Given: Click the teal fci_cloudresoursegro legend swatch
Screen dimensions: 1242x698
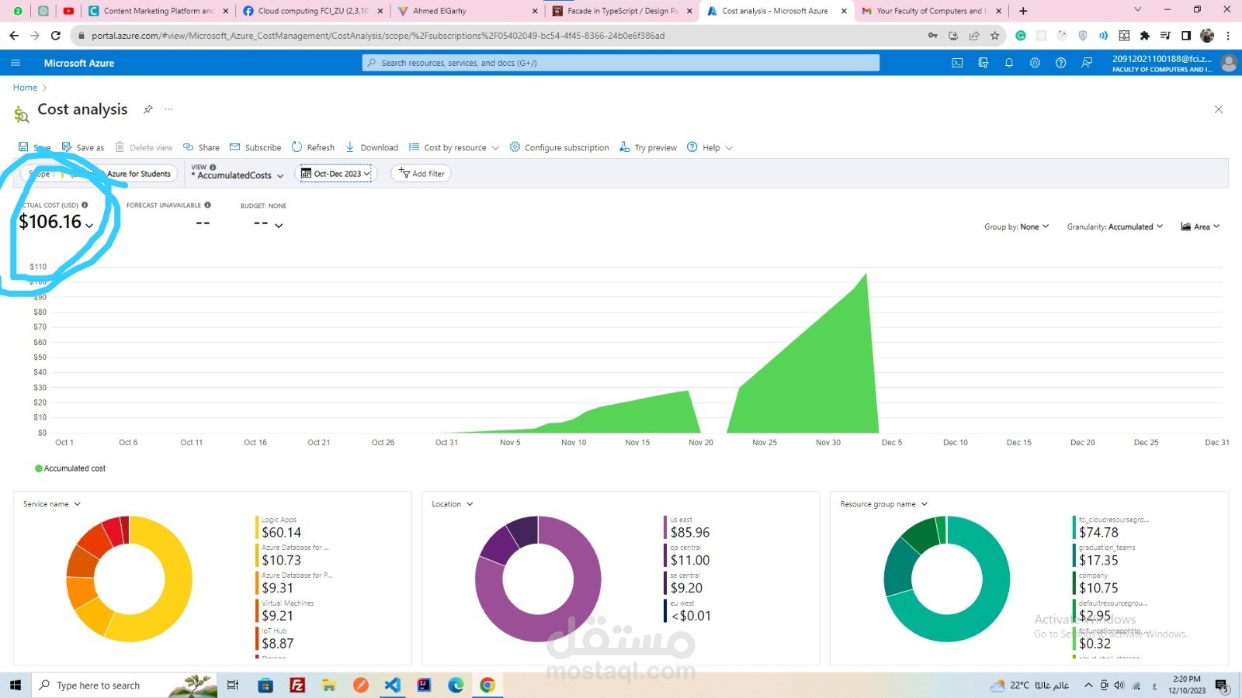Looking at the screenshot, I should pos(1074,527).
